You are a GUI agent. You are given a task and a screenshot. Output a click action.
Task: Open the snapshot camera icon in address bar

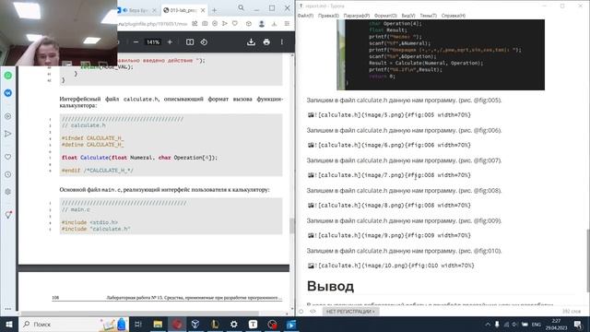pos(205,23)
